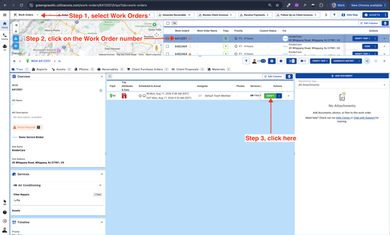The height and width of the screenshot is (235, 390).
Task: Click the filter funnel beside Hide Map
Action: tap(334, 15)
